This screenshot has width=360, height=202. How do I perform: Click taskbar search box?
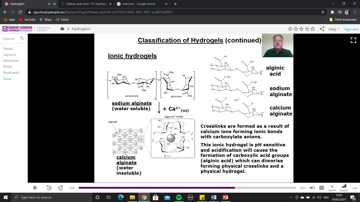pyautogui.click(x=52, y=197)
